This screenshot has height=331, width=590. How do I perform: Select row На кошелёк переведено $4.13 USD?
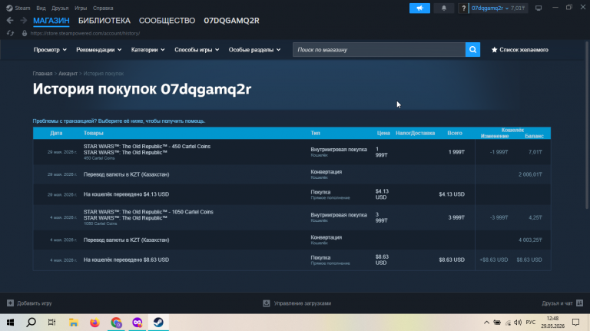292,194
